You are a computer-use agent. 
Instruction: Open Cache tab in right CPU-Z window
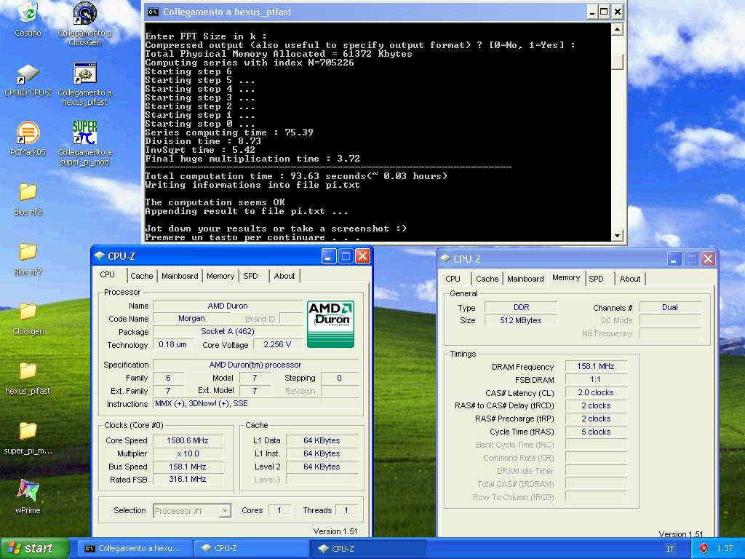pyautogui.click(x=487, y=279)
